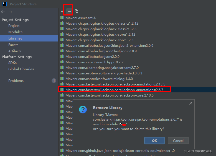Image resolution: width=216 pixels, height=156 pixels.
Task: Click library icon beside asm:asm:3.1
Action: (x=62, y=18)
